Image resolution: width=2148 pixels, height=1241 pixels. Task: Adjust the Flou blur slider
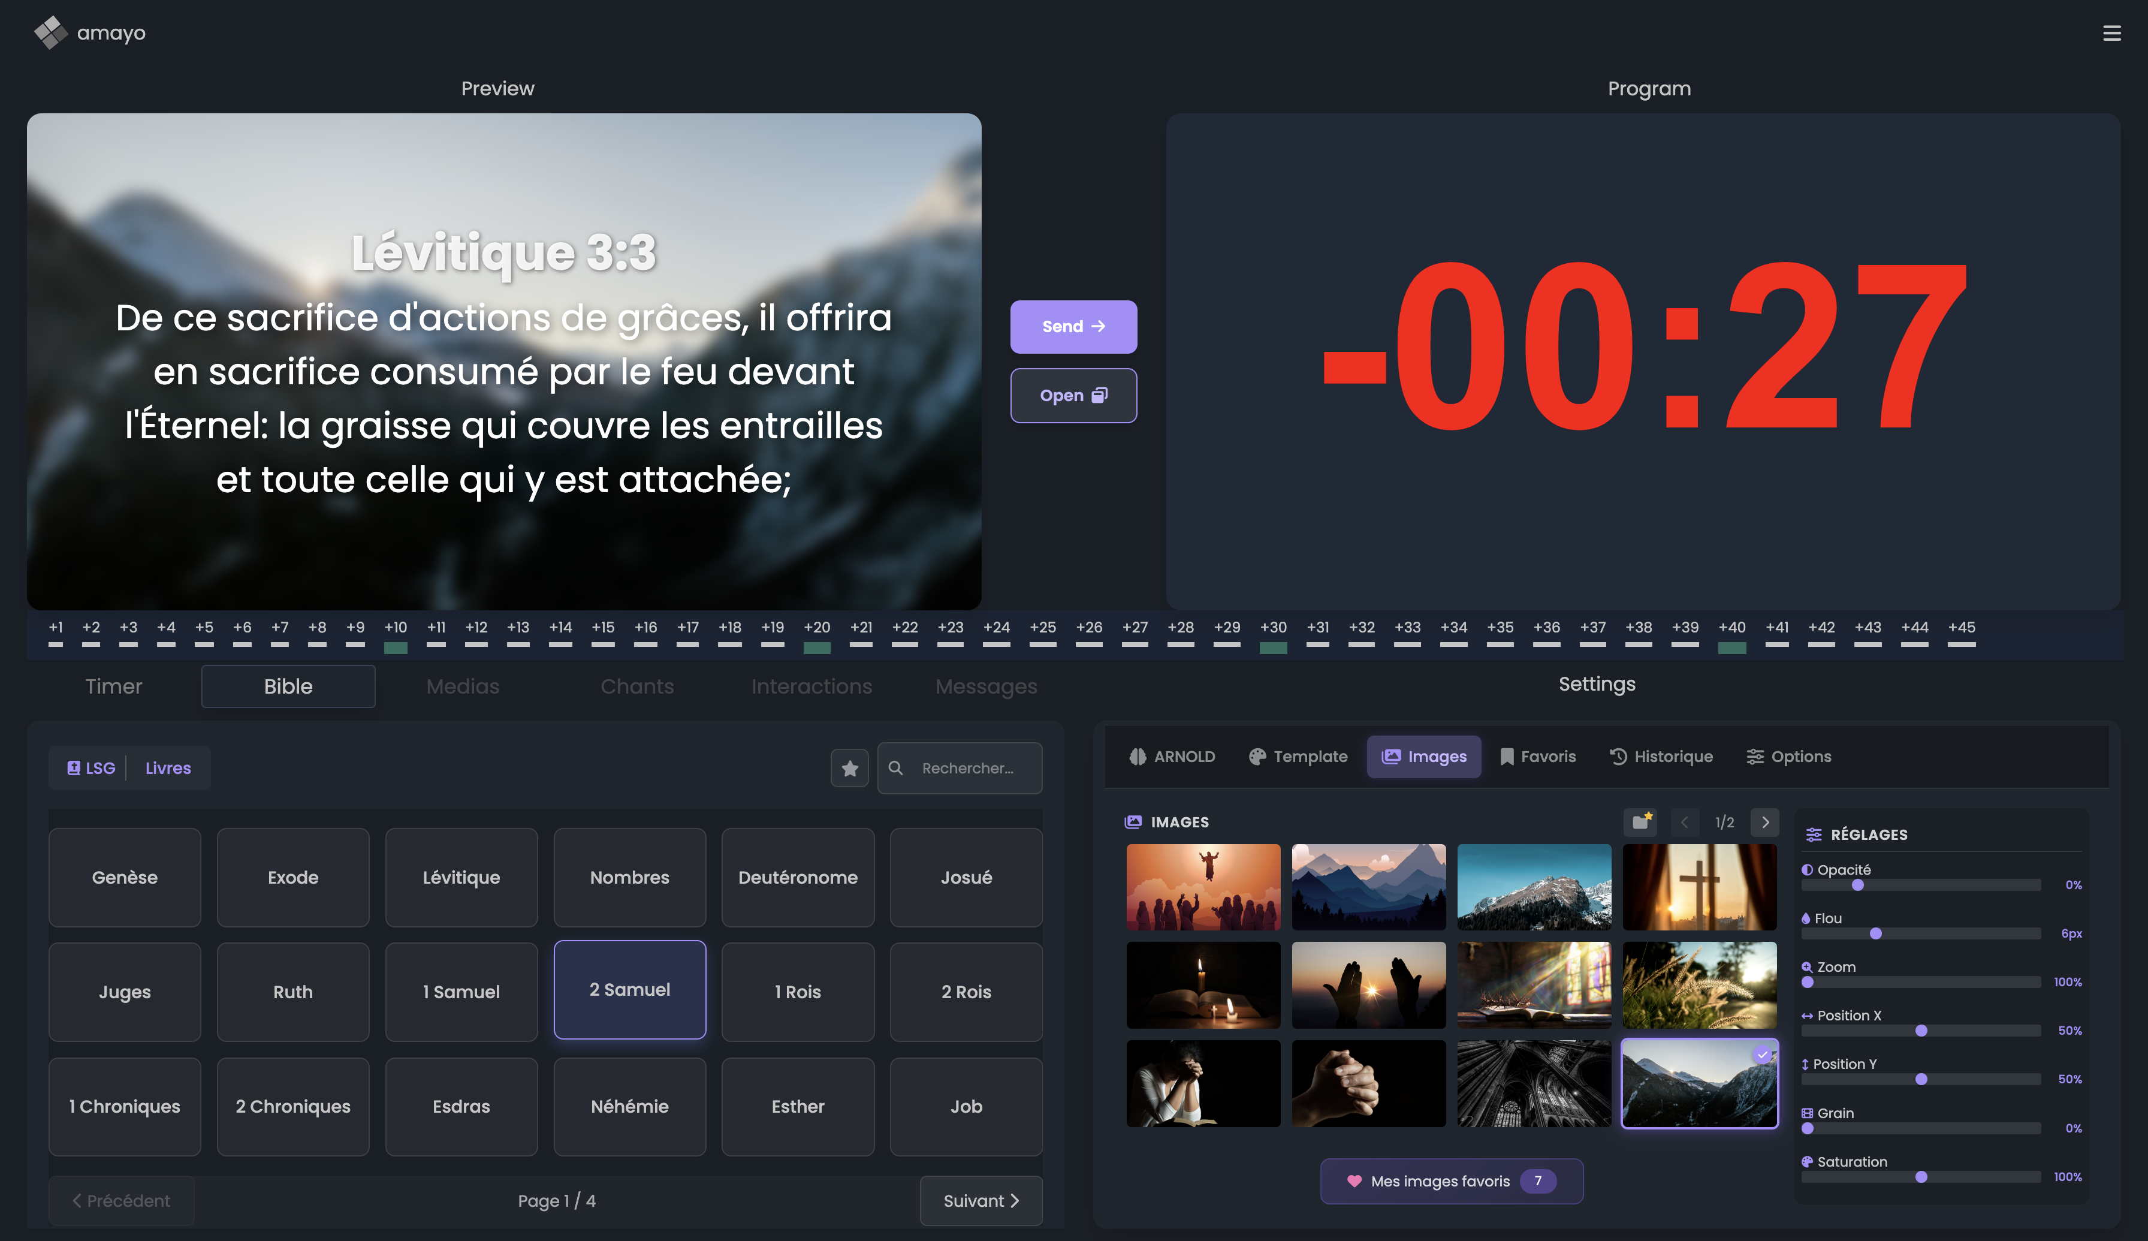[1875, 933]
